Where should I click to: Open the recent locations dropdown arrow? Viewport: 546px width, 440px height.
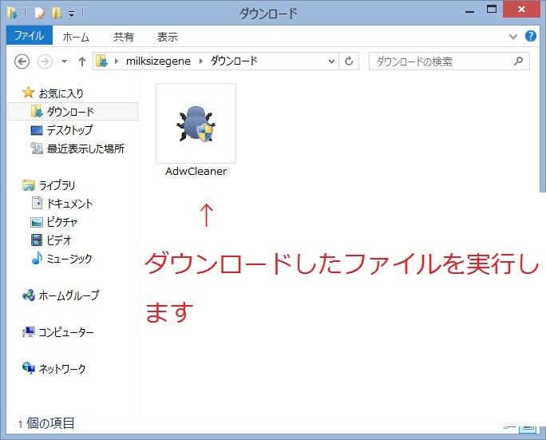click(64, 61)
